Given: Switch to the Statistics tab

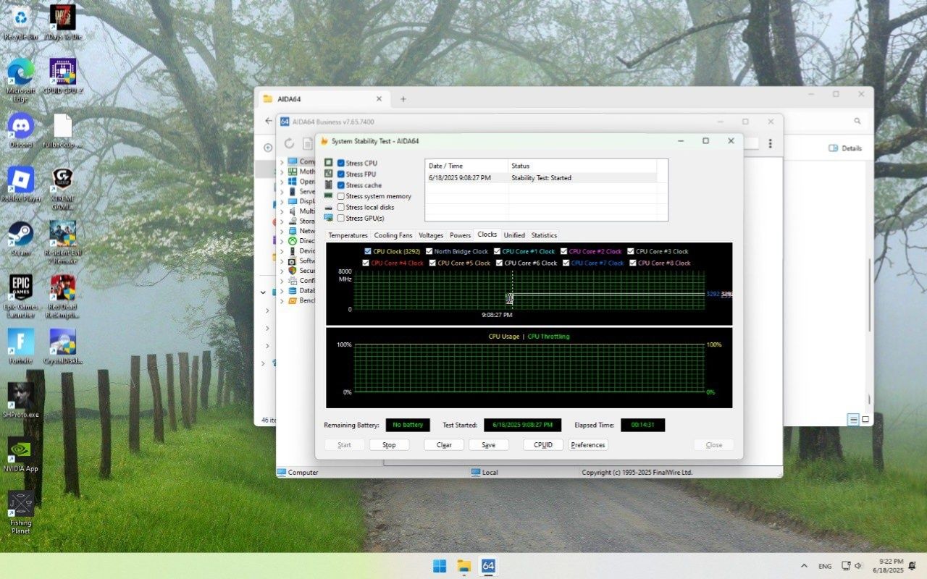Looking at the screenshot, I should 544,235.
